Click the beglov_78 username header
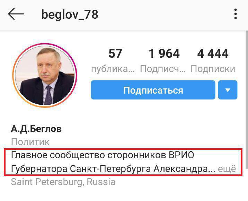The height and width of the screenshot is (201, 248). (x=70, y=15)
